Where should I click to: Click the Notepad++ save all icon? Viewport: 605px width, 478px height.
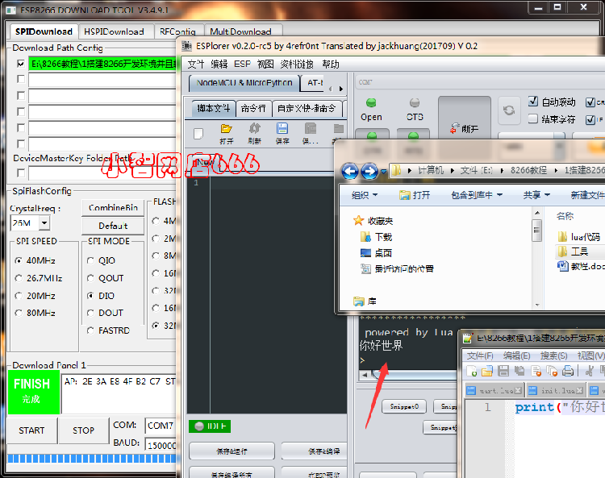pyautogui.click(x=519, y=371)
